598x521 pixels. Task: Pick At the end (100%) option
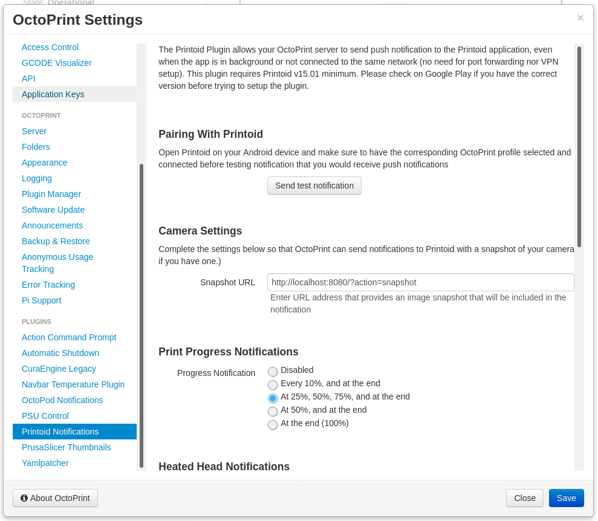tap(273, 424)
